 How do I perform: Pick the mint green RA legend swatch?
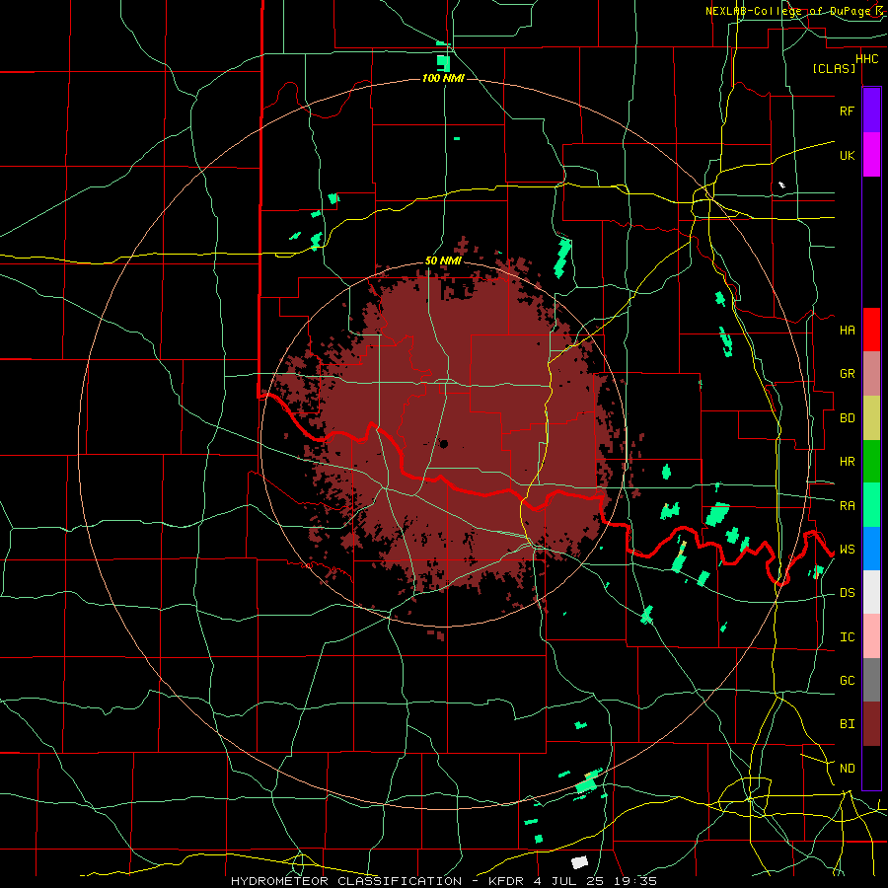871,505
